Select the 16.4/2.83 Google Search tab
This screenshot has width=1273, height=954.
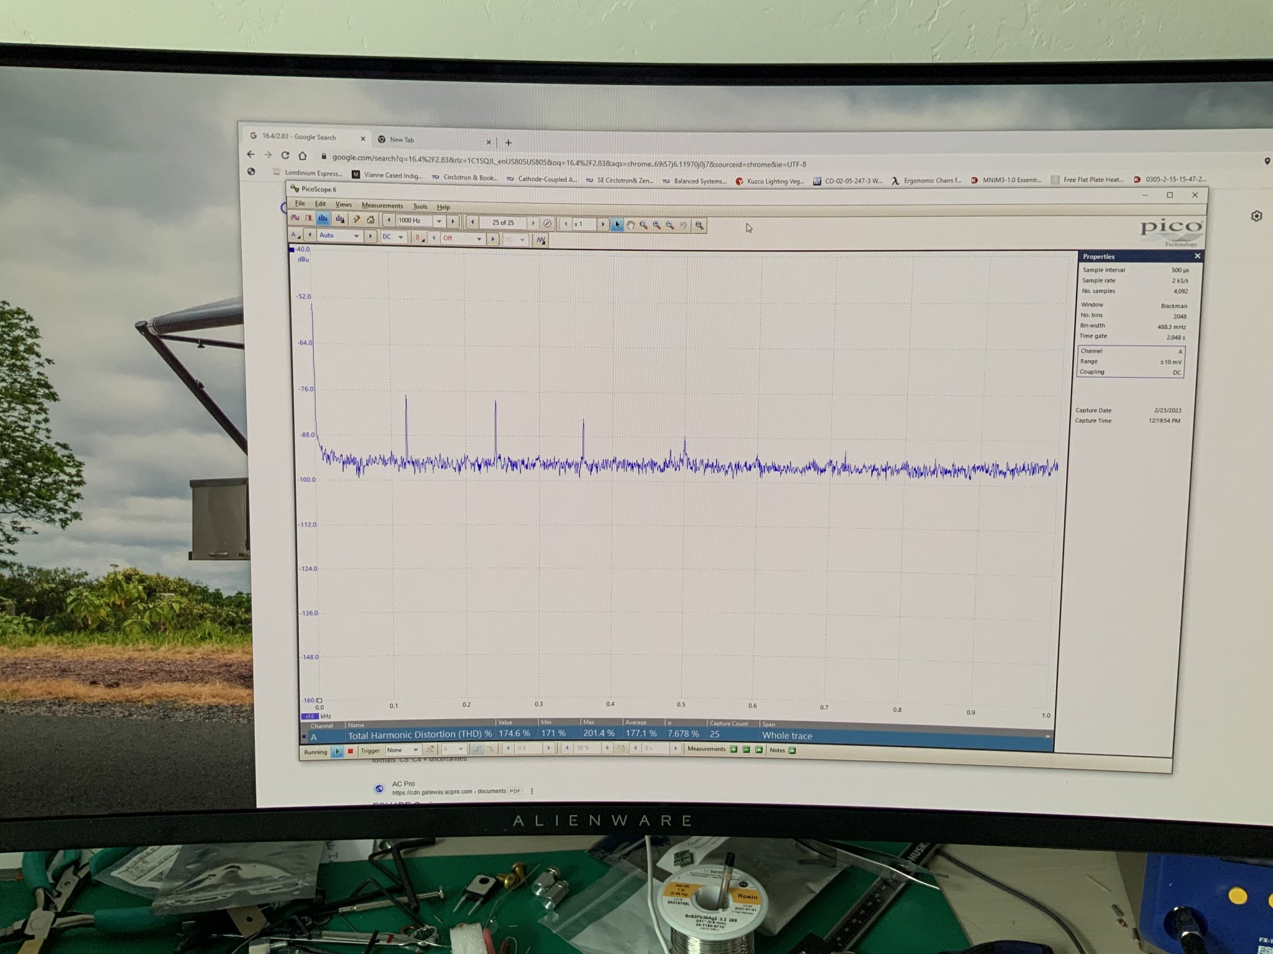307,137
